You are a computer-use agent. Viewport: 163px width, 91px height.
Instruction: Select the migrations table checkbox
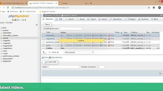click(44, 39)
